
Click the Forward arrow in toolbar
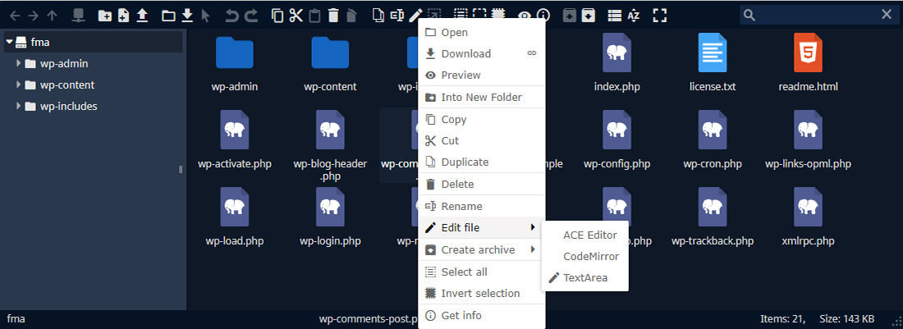[34, 16]
